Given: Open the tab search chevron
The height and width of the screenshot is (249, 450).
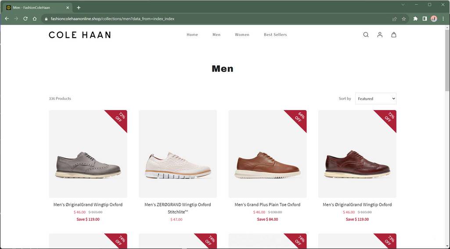Looking at the screenshot, I should coord(403,4).
